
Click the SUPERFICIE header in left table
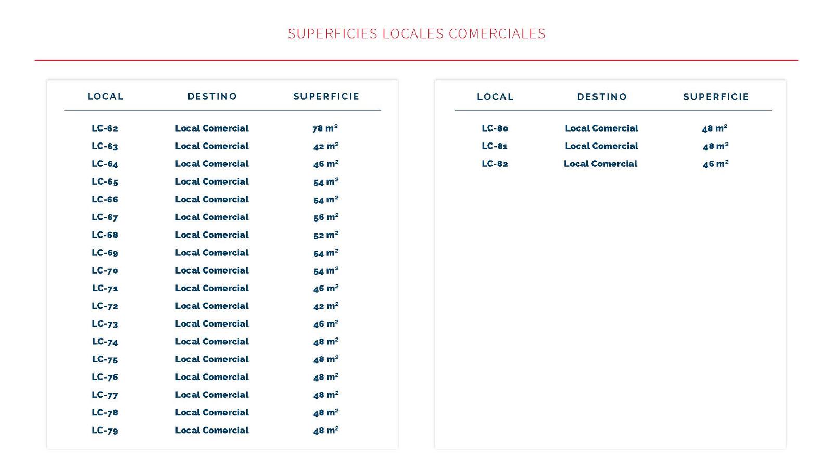click(x=326, y=96)
